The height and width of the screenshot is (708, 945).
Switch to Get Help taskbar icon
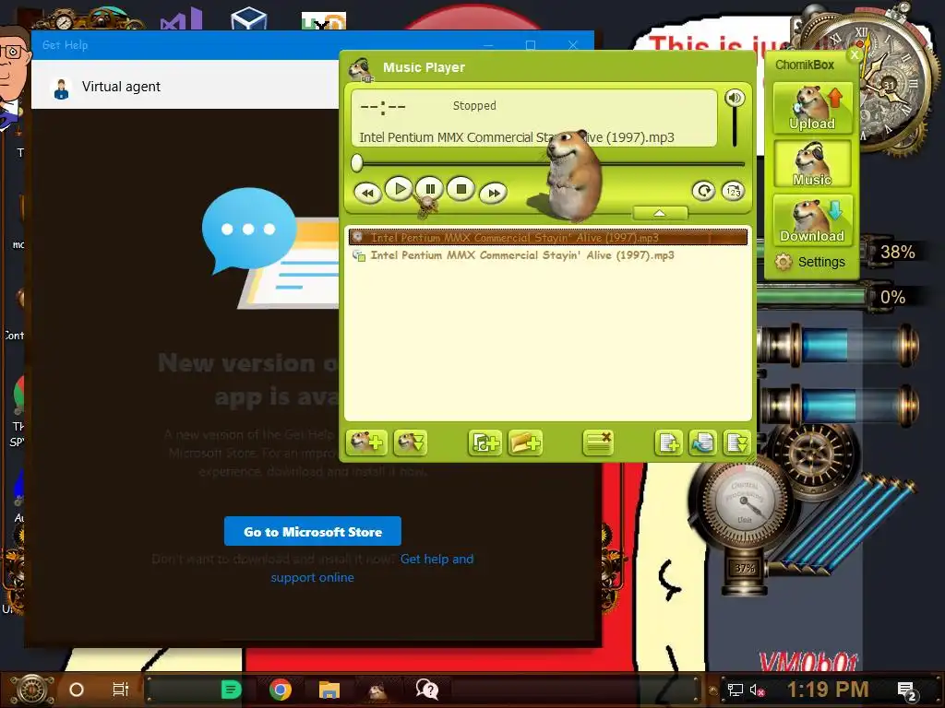click(x=426, y=690)
